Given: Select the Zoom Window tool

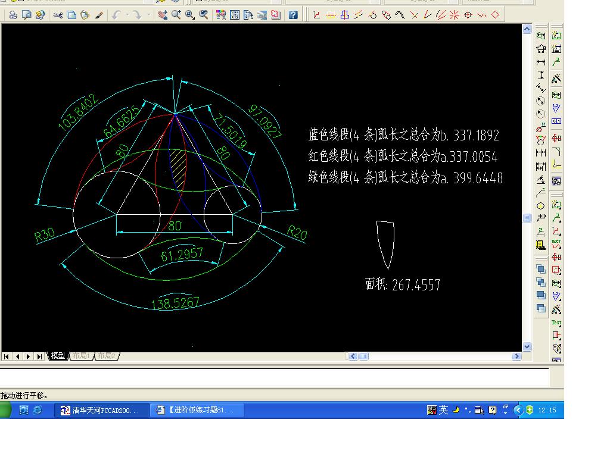Looking at the screenshot, I should click(190, 15).
